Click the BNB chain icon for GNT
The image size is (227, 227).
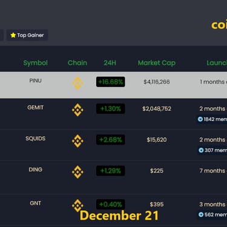pos(77,206)
